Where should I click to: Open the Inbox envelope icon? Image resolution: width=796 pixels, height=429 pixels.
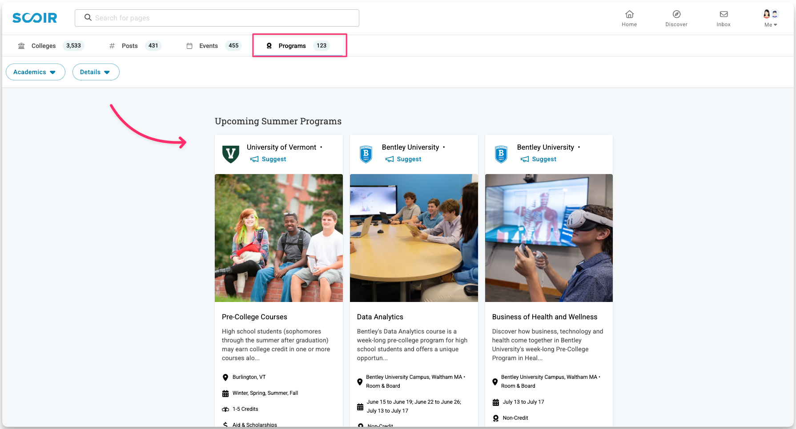click(x=724, y=14)
